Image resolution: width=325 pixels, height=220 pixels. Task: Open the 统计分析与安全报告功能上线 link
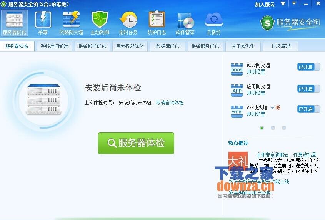259,182
